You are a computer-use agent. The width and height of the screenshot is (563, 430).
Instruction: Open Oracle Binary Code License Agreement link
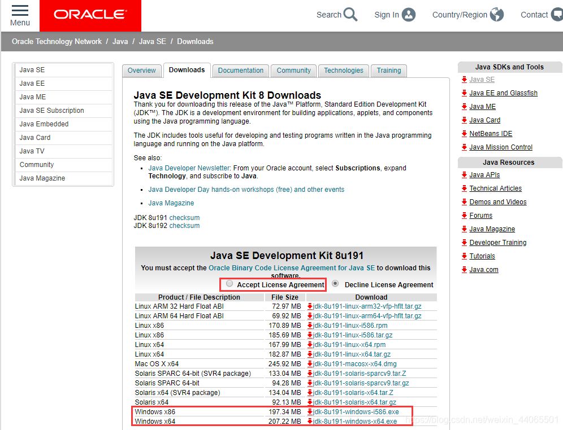click(x=292, y=268)
